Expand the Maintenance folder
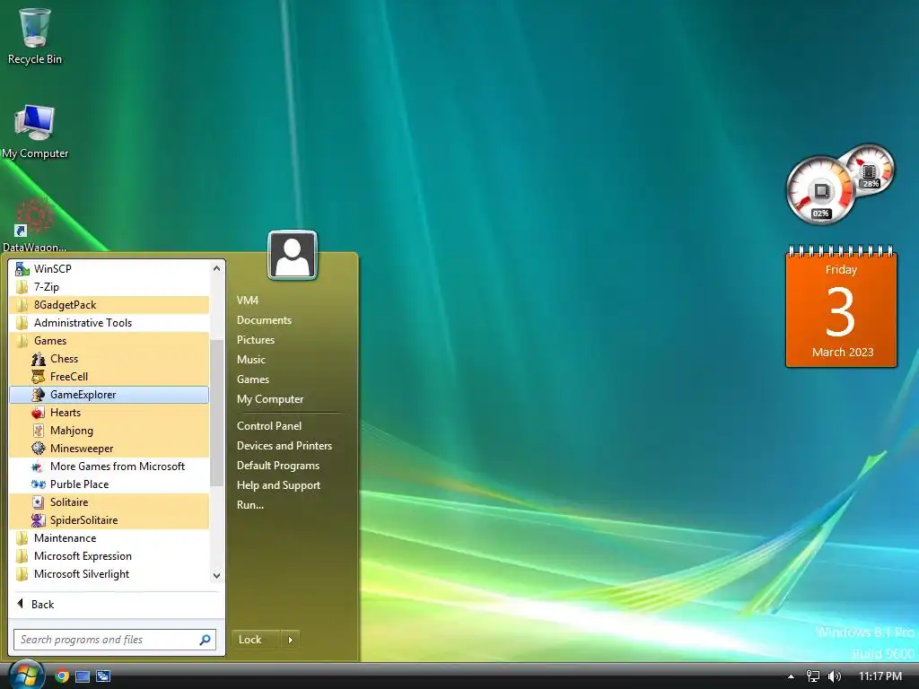The height and width of the screenshot is (689, 919). tap(109, 538)
